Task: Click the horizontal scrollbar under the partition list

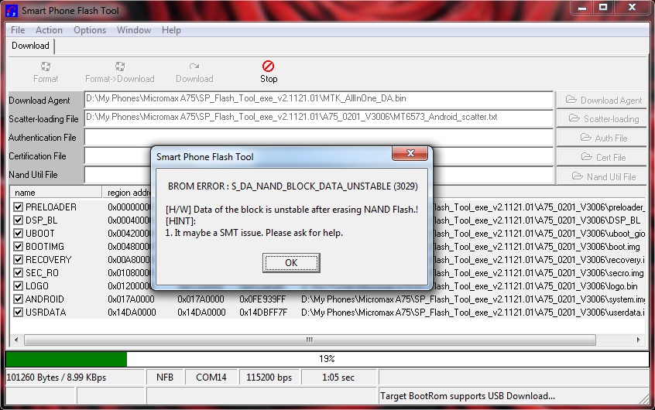Action: 310,339
